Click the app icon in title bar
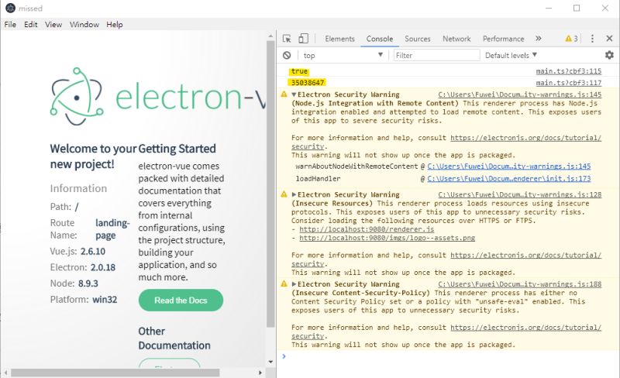This screenshot has height=378, width=620. (x=10, y=8)
